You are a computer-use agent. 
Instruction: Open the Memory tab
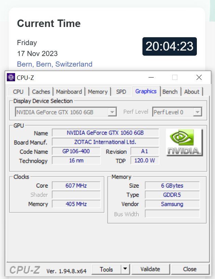[x=98, y=92]
